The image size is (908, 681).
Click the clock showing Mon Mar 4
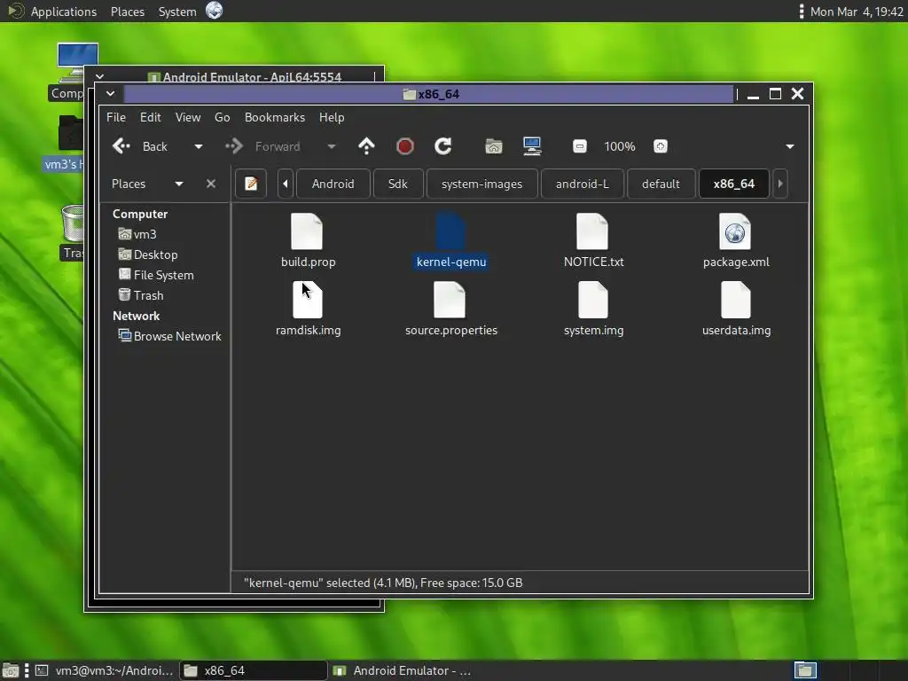(856, 12)
